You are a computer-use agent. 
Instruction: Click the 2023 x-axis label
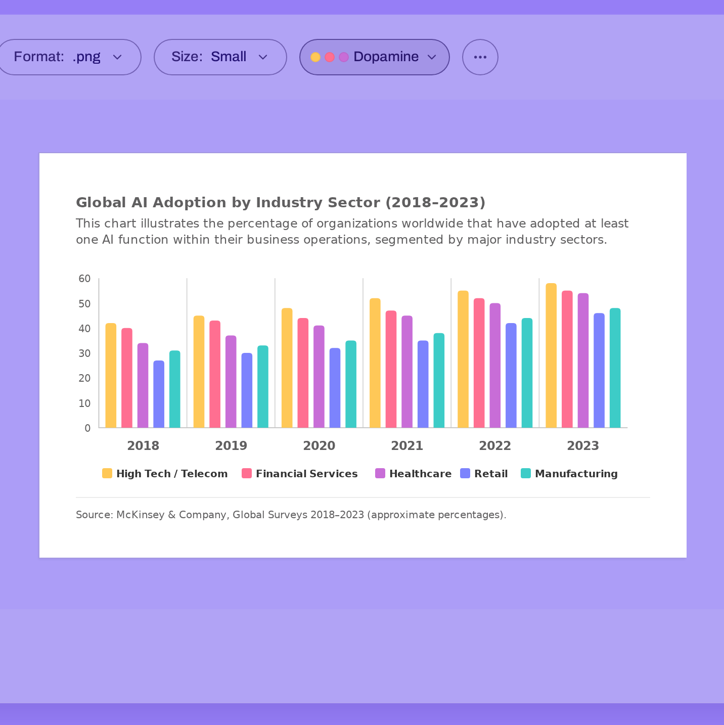(x=583, y=446)
